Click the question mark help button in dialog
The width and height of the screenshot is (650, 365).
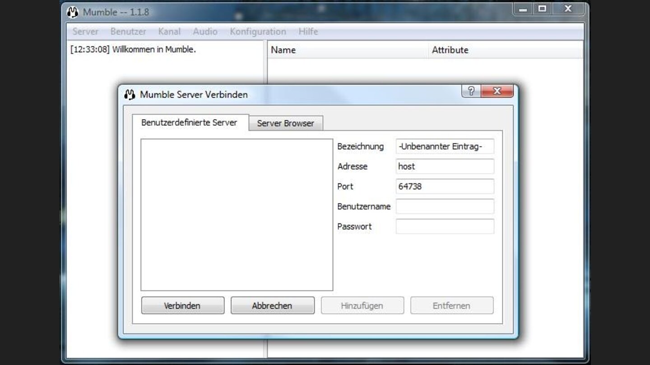click(x=471, y=91)
